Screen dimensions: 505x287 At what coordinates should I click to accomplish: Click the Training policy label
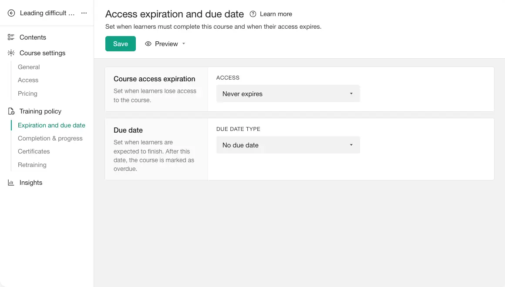[40, 111]
